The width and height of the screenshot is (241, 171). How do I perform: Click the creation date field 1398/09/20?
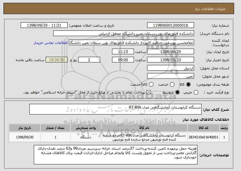[x=171, y=51]
